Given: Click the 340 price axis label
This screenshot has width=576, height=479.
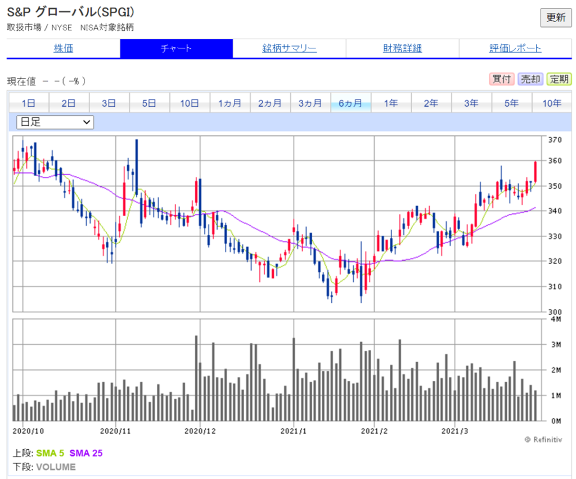Looking at the screenshot, I should coord(555,211).
